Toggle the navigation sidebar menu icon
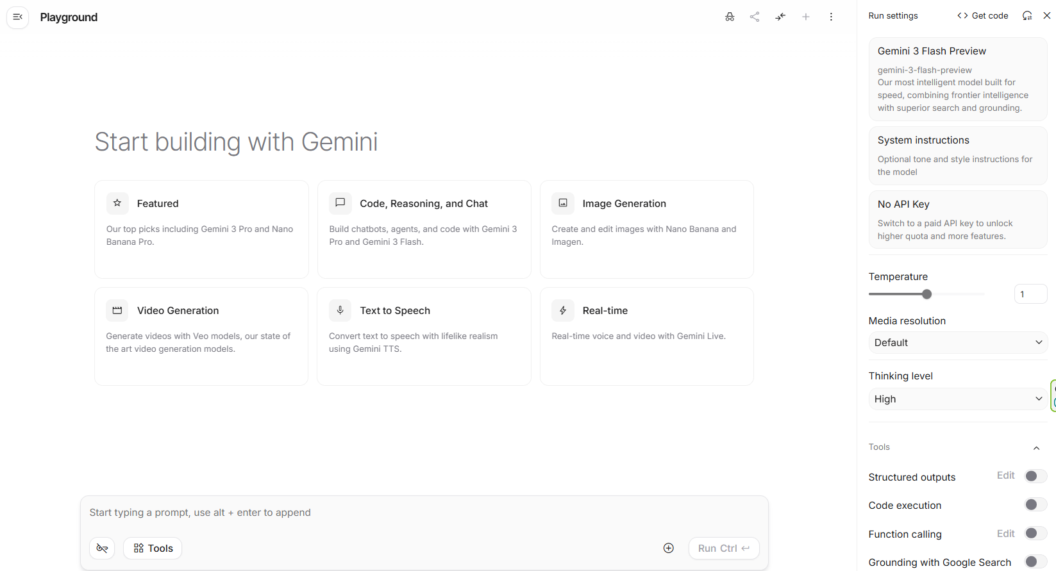 pyautogui.click(x=18, y=17)
